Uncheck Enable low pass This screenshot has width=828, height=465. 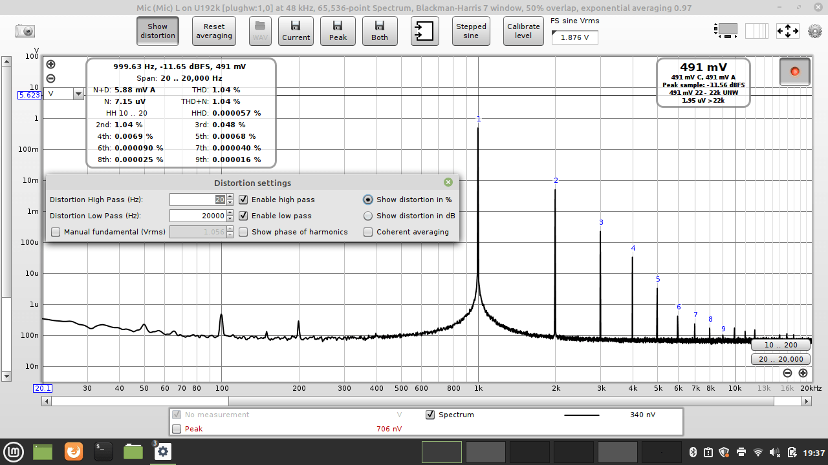[243, 216]
